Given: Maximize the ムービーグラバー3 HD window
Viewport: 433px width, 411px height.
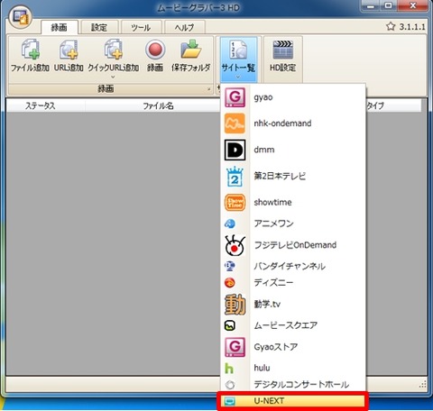Looking at the screenshot, I should point(389,5).
